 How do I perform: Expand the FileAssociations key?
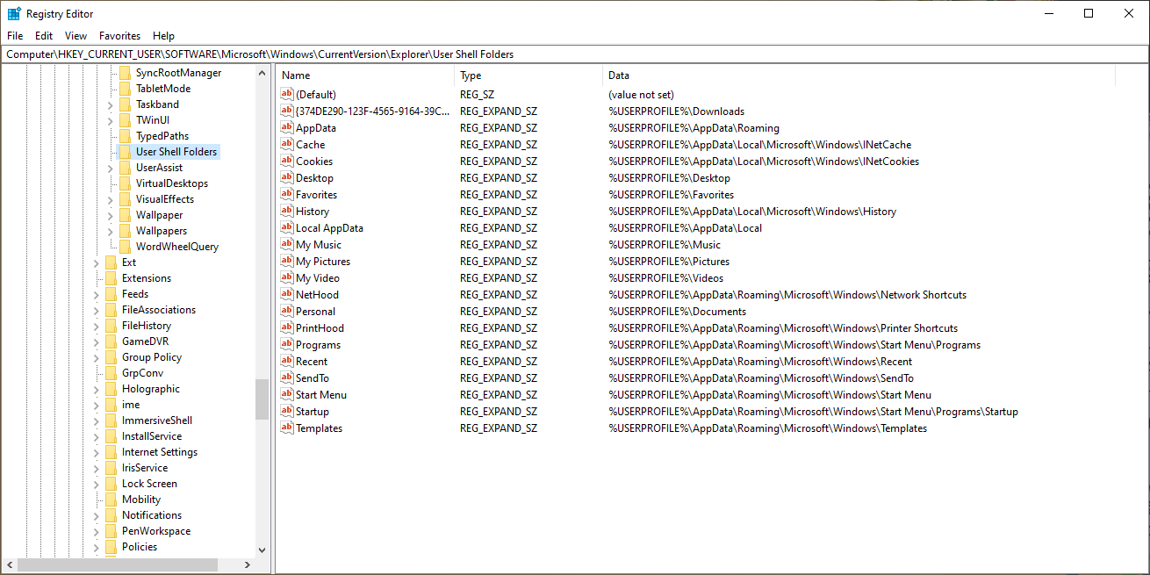tap(97, 310)
